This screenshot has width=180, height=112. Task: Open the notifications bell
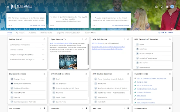[162, 6]
